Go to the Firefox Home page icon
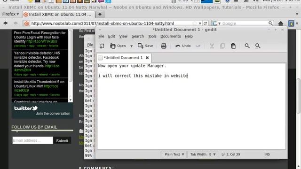 pyautogui.click(x=281, y=23)
